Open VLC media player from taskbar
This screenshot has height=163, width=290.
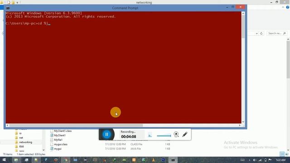(153, 160)
